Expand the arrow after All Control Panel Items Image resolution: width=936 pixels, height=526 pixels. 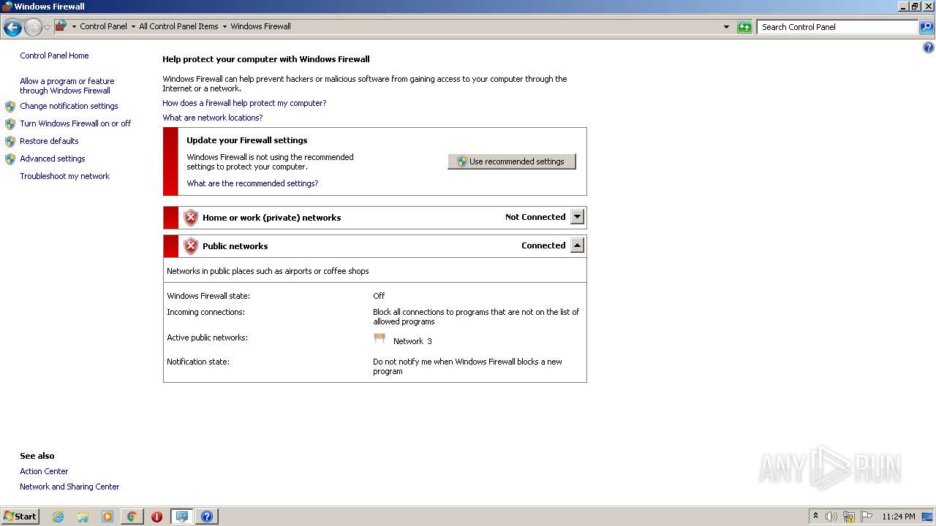(x=224, y=26)
